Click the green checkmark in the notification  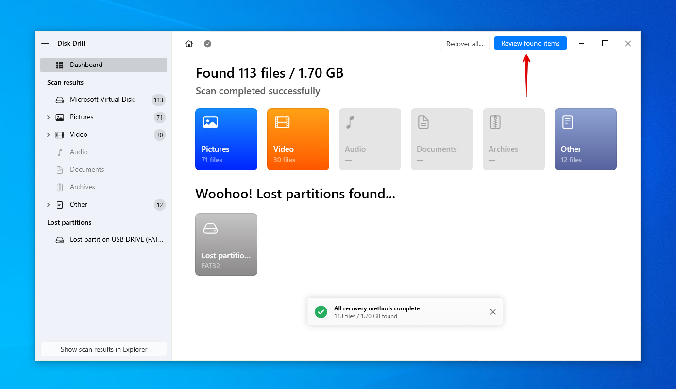[321, 312]
